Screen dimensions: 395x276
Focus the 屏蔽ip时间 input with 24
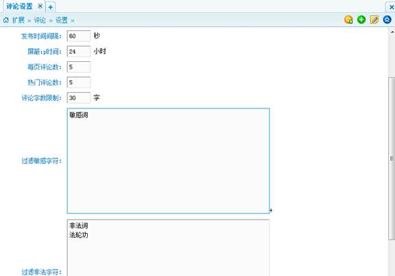[x=79, y=51]
